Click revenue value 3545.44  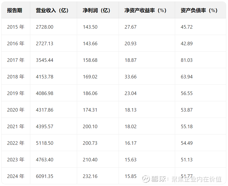click(x=45, y=60)
